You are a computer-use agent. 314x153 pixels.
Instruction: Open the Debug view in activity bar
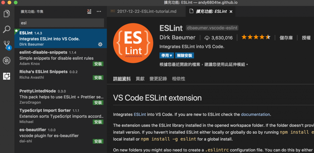pyautogui.click(x=7, y=61)
